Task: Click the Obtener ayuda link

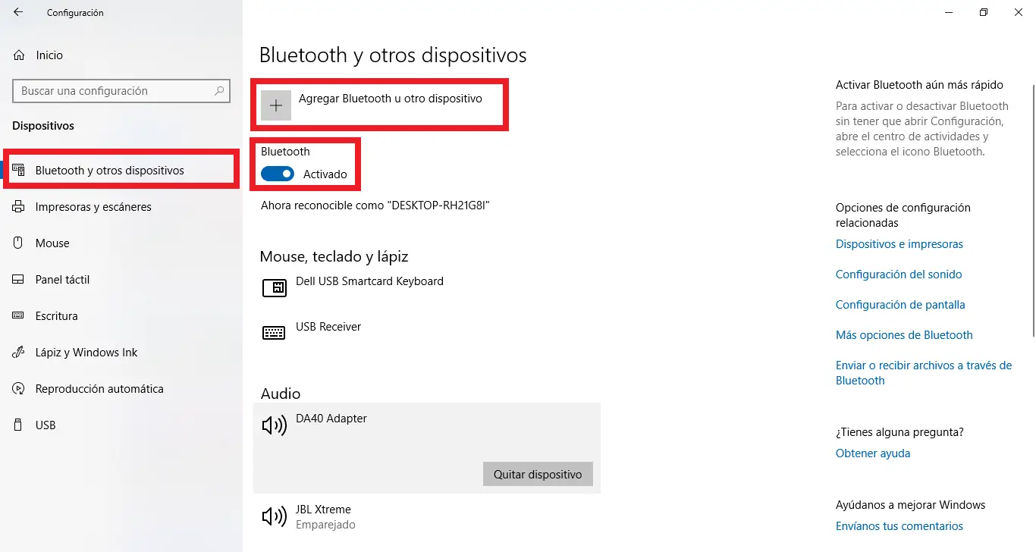Action: click(x=872, y=453)
